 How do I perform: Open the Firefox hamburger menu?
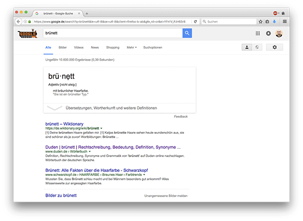(x=285, y=21)
